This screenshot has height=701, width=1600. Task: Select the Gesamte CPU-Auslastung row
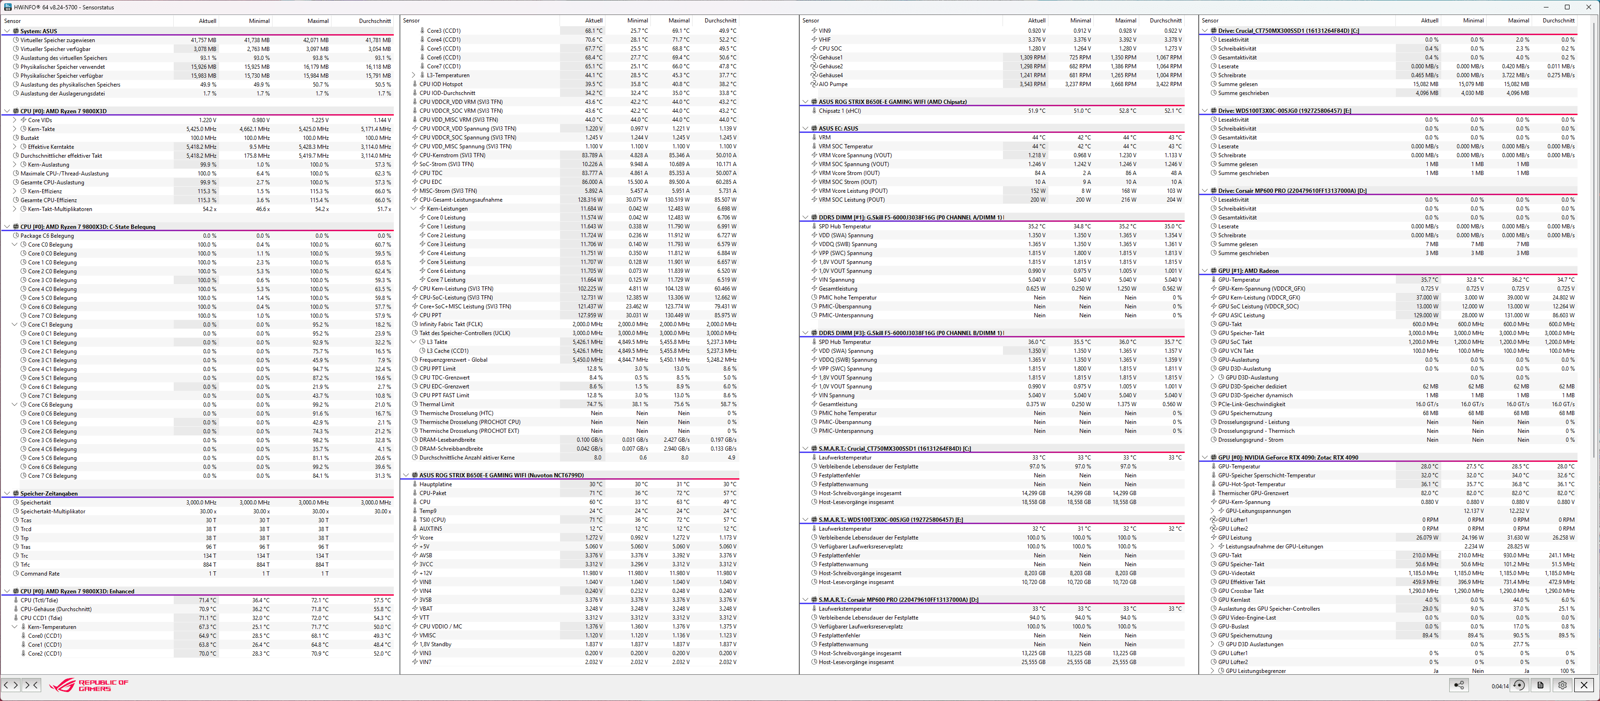click(198, 183)
